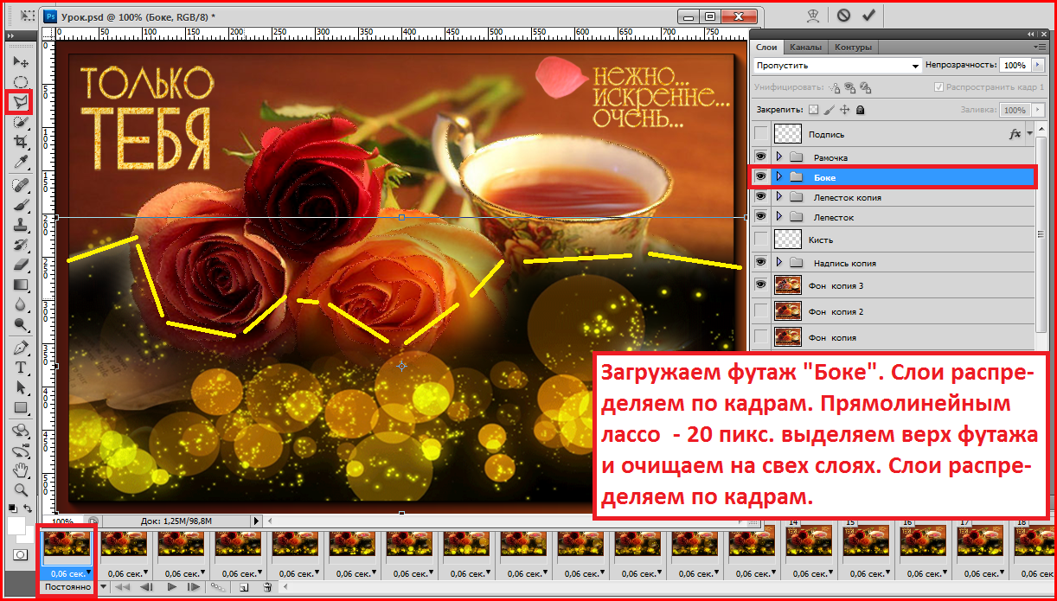Select the Move tool
The image size is (1057, 601).
21,62
